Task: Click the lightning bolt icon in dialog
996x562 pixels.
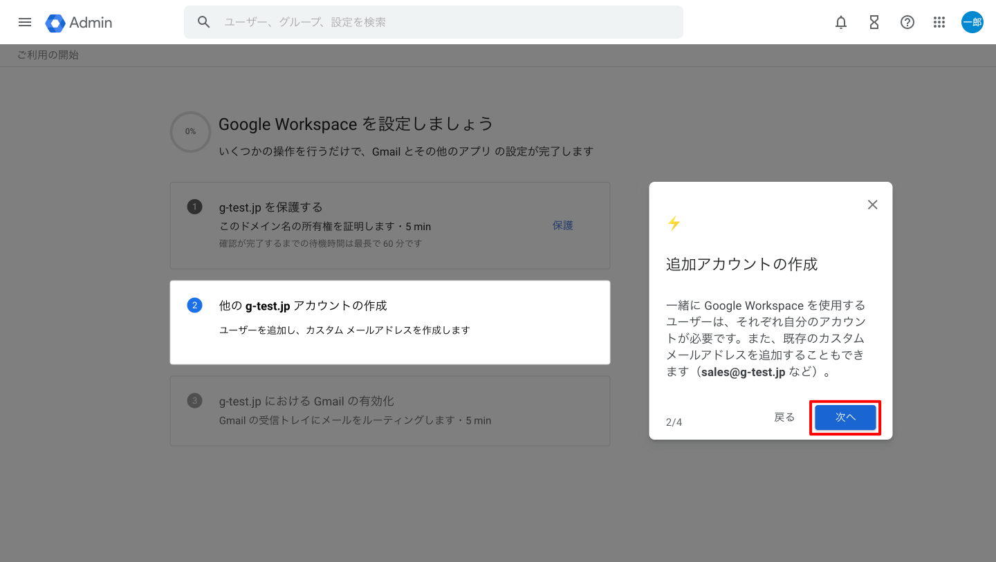Action: click(x=674, y=223)
